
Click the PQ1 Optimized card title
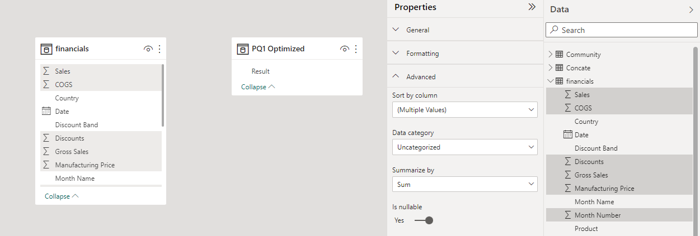point(278,49)
